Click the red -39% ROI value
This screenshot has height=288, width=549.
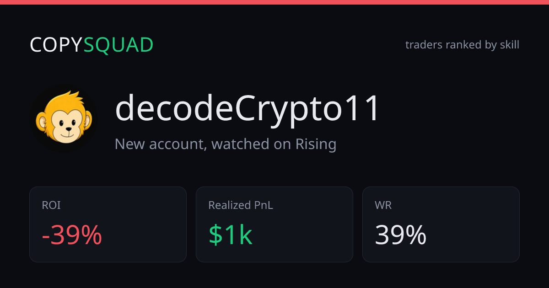[72, 235]
